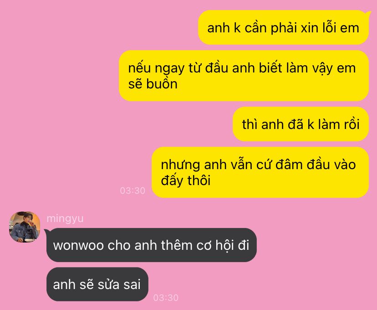
Task: Click the mingyu sender name label
Action: (x=65, y=218)
